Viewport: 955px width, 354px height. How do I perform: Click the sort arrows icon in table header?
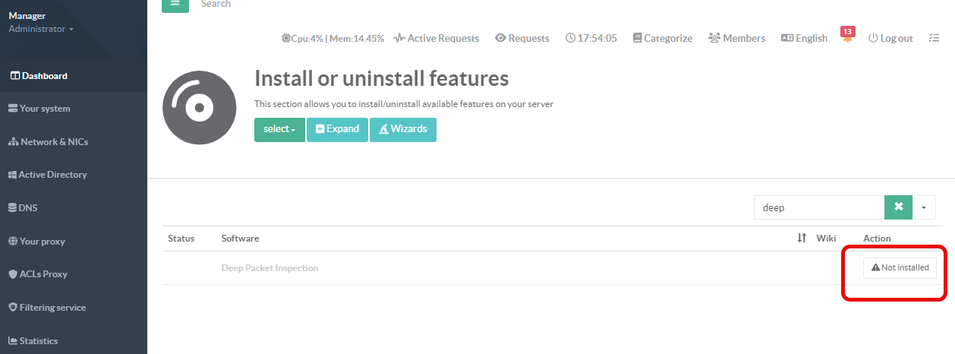(x=802, y=239)
